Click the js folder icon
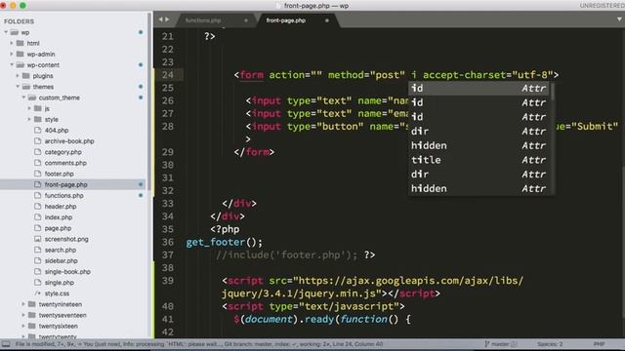The image size is (625, 351). [38, 108]
